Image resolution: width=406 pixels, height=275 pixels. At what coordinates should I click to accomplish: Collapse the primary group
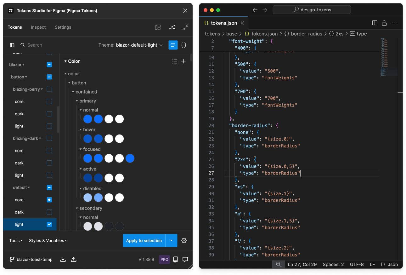(86, 101)
